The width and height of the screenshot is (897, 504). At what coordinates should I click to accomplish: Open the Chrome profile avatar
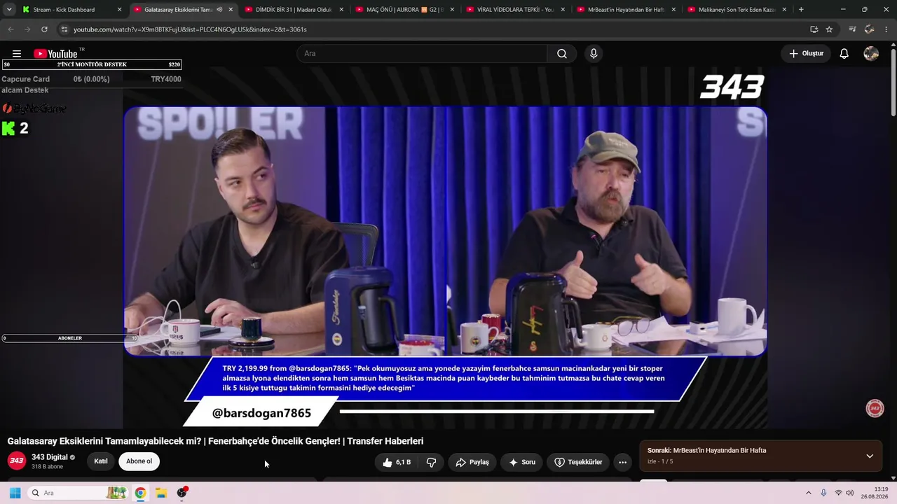(869, 29)
